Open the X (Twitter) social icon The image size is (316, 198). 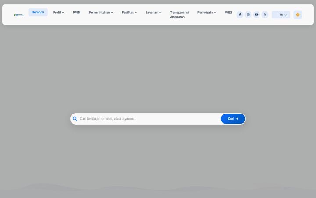265,15
